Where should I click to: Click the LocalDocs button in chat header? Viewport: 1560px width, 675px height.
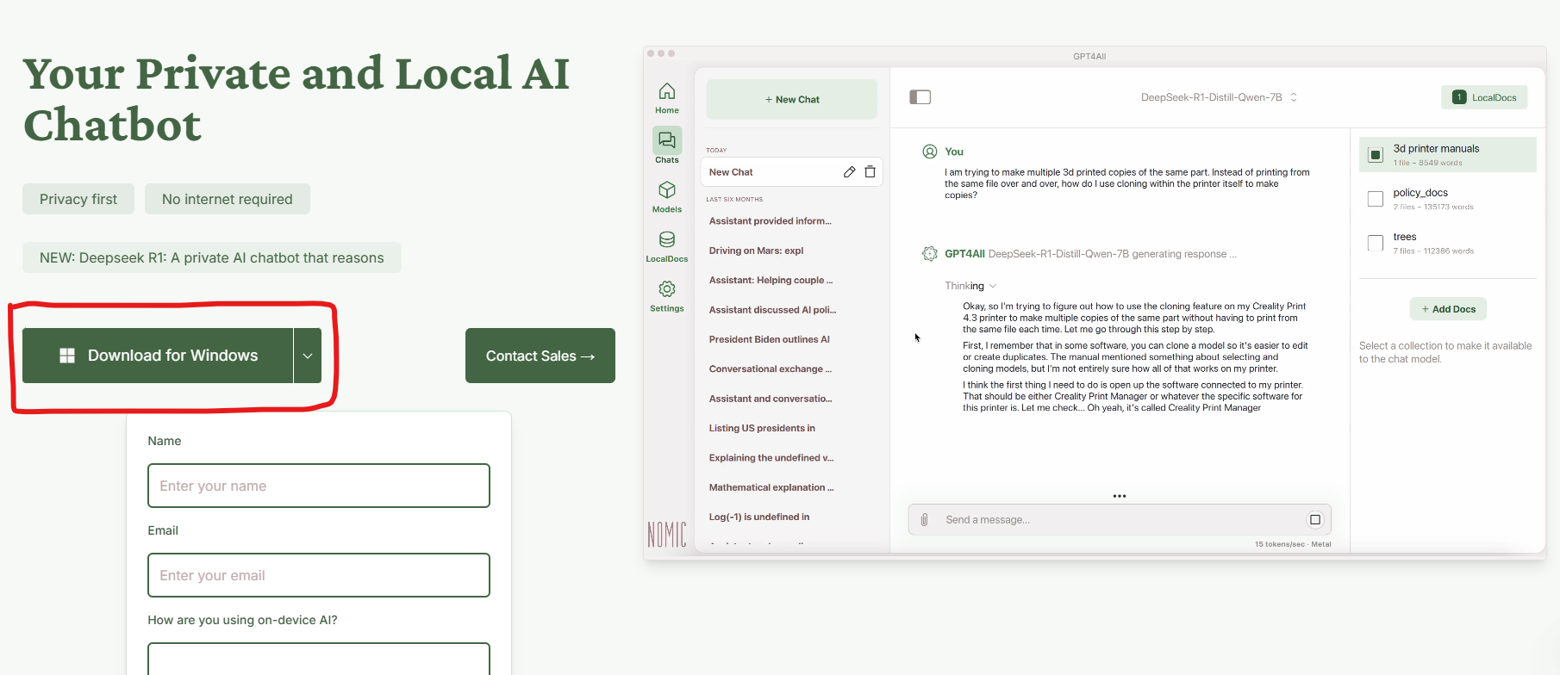coord(1484,97)
